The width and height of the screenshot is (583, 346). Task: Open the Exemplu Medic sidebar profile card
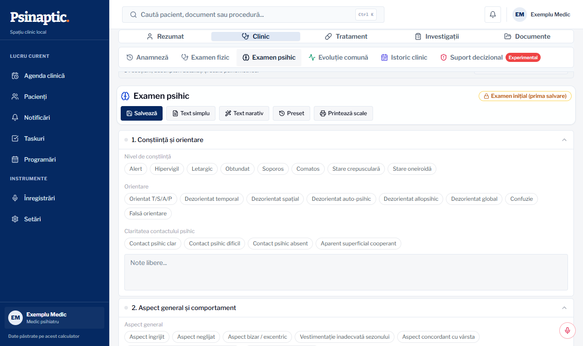tap(55, 318)
